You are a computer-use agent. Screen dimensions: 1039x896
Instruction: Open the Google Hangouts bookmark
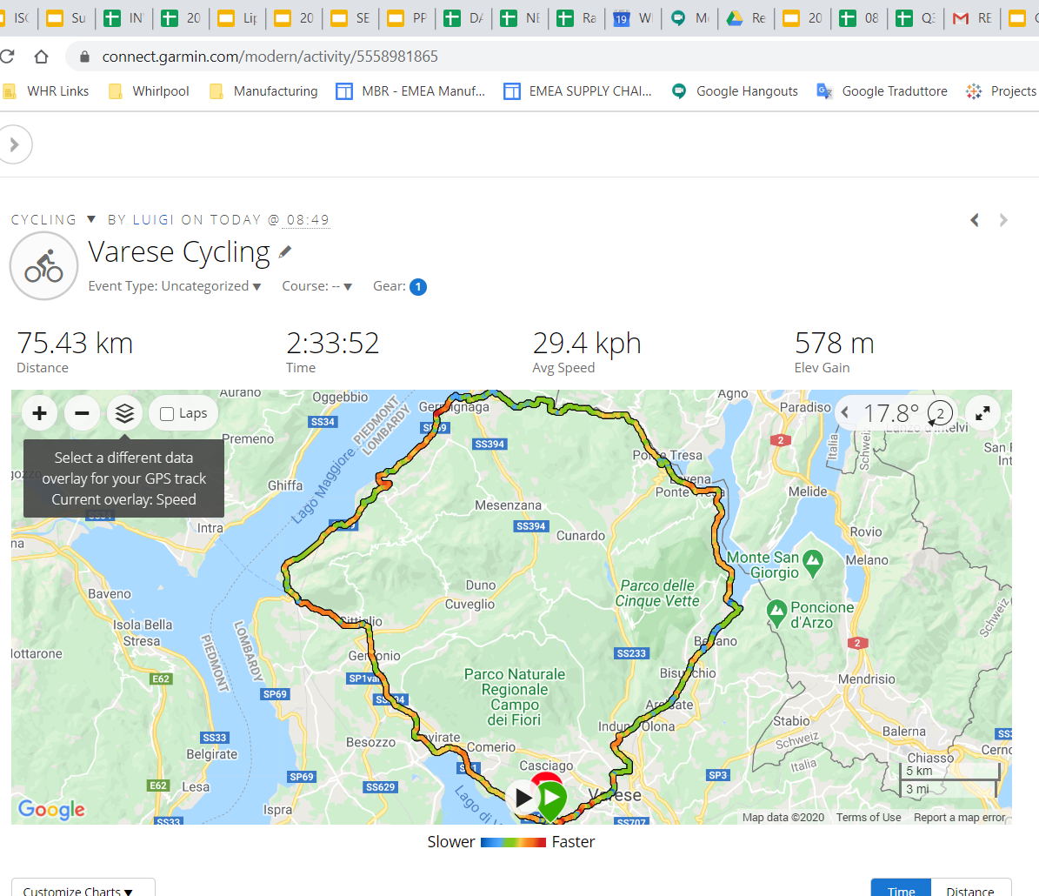click(x=735, y=90)
